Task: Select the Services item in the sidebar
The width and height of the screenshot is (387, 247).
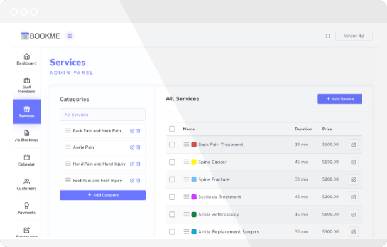Action: 26,112
